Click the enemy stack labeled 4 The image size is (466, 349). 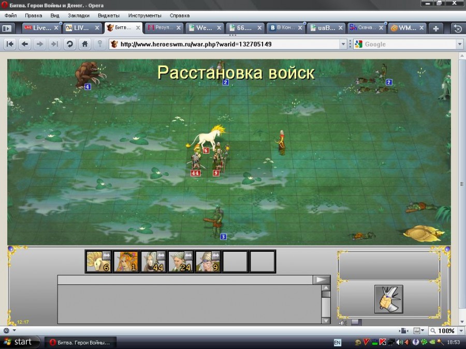pyautogui.click(x=90, y=75)
